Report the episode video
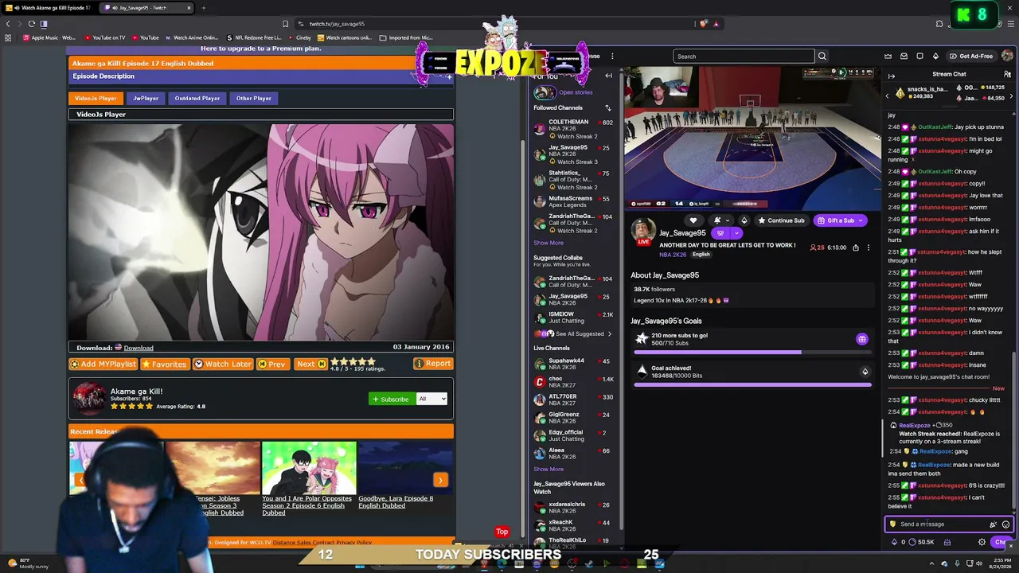 tap(433, 364)
